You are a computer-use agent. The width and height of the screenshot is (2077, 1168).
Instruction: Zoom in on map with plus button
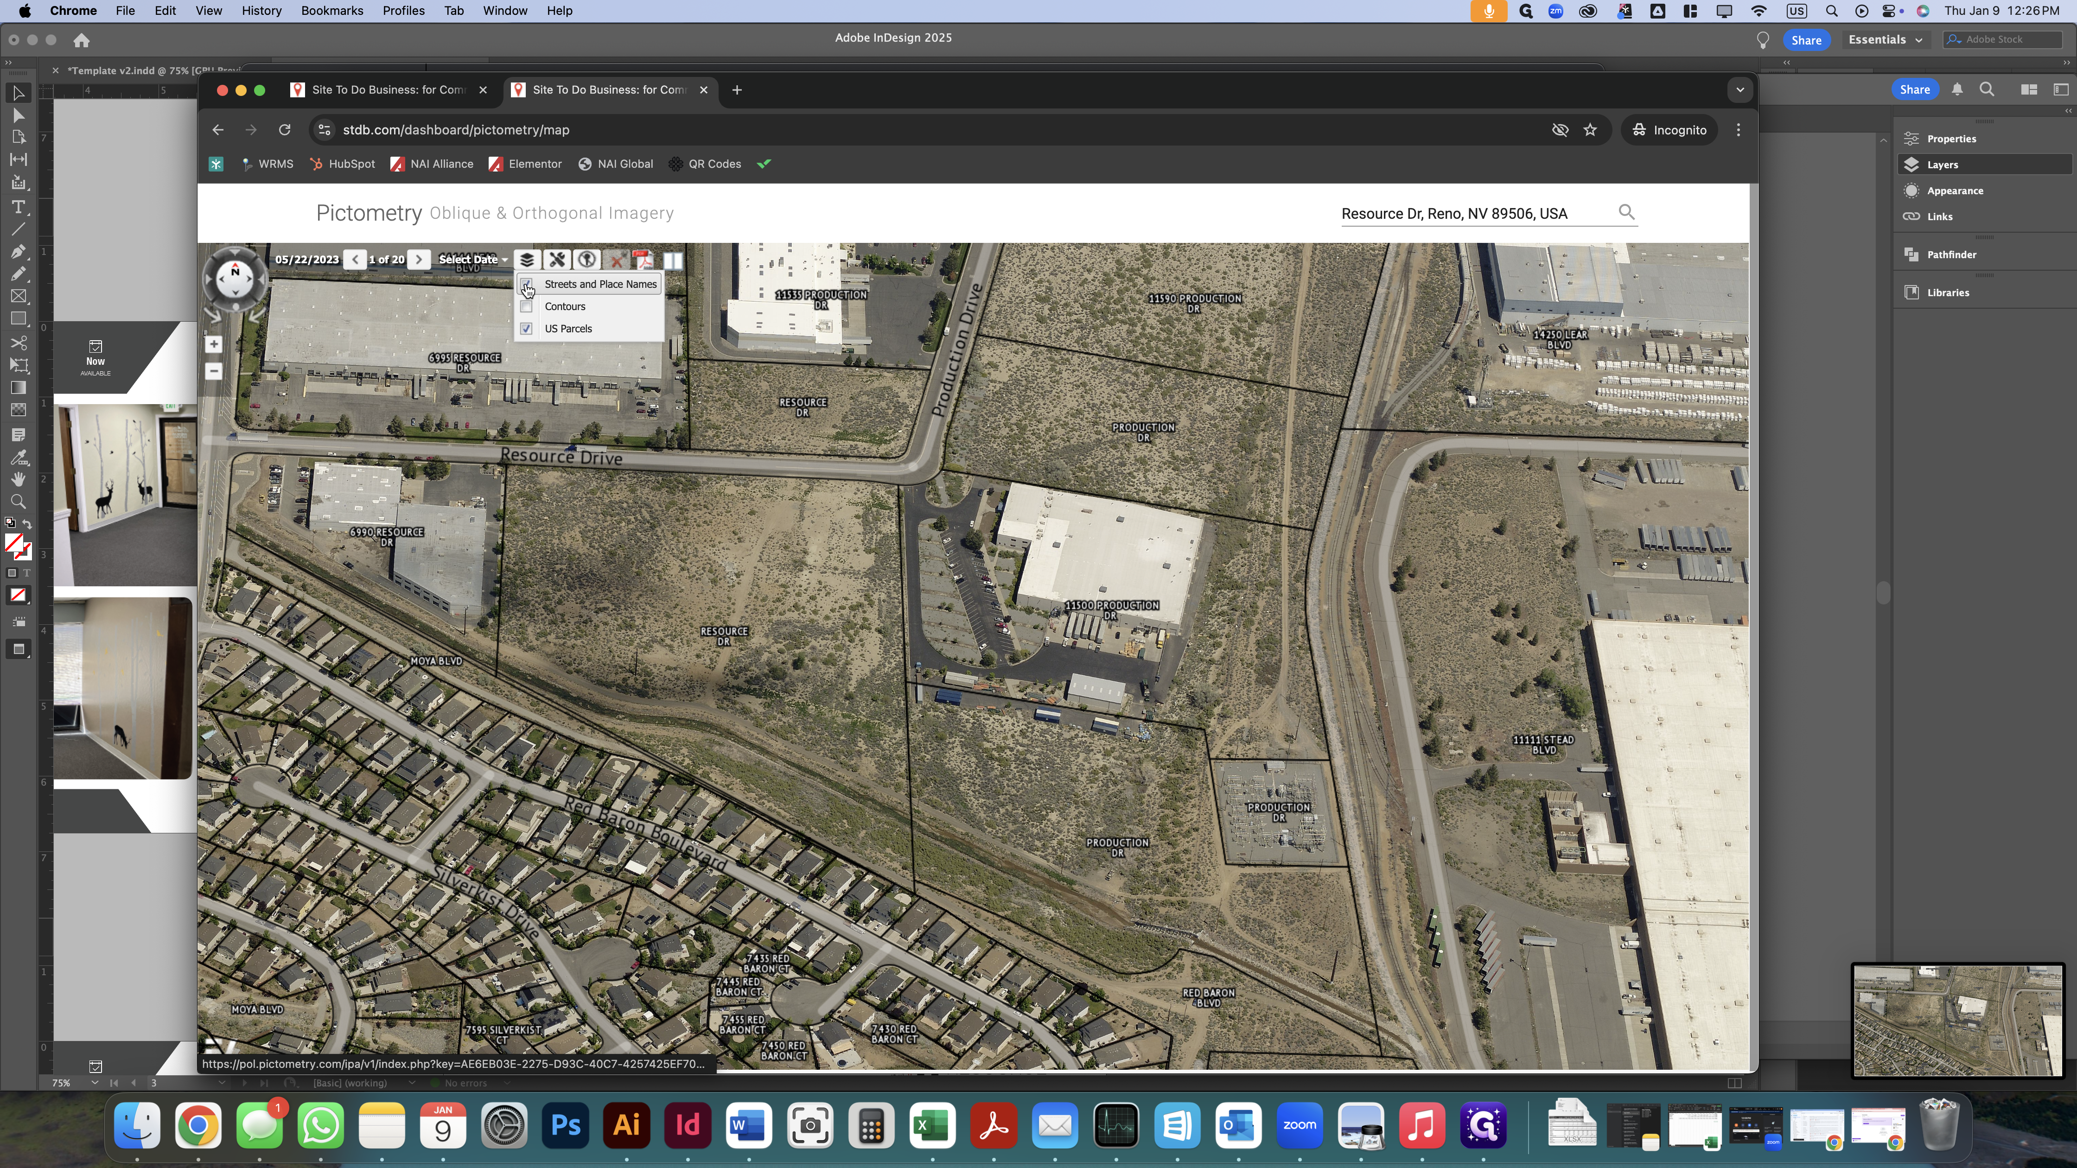(214, 345)
